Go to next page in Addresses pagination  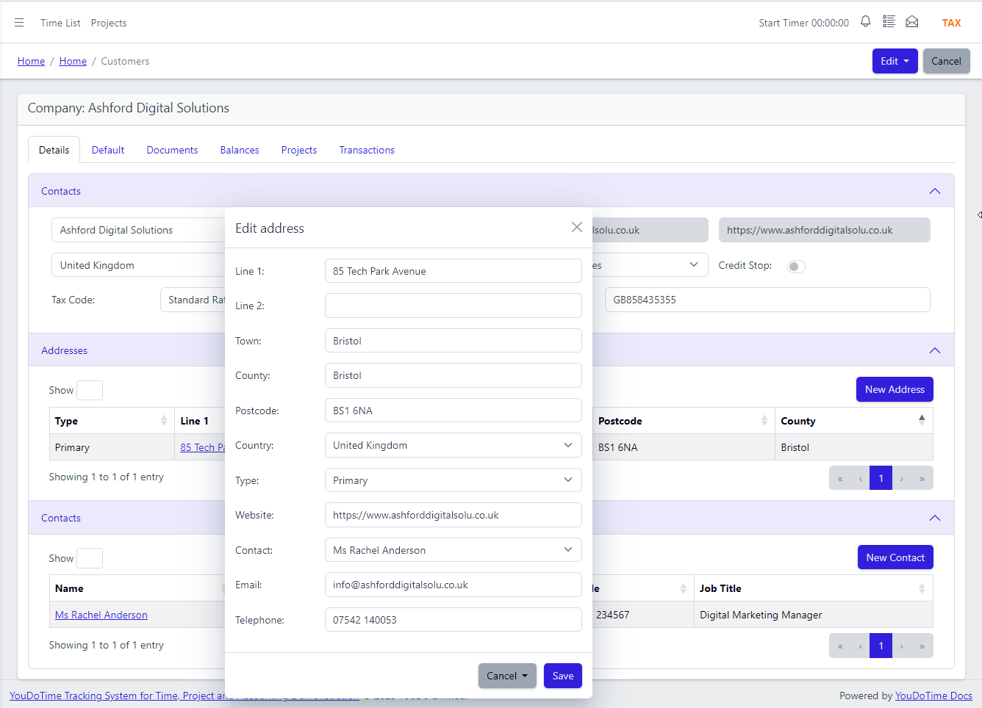[902, 478]
